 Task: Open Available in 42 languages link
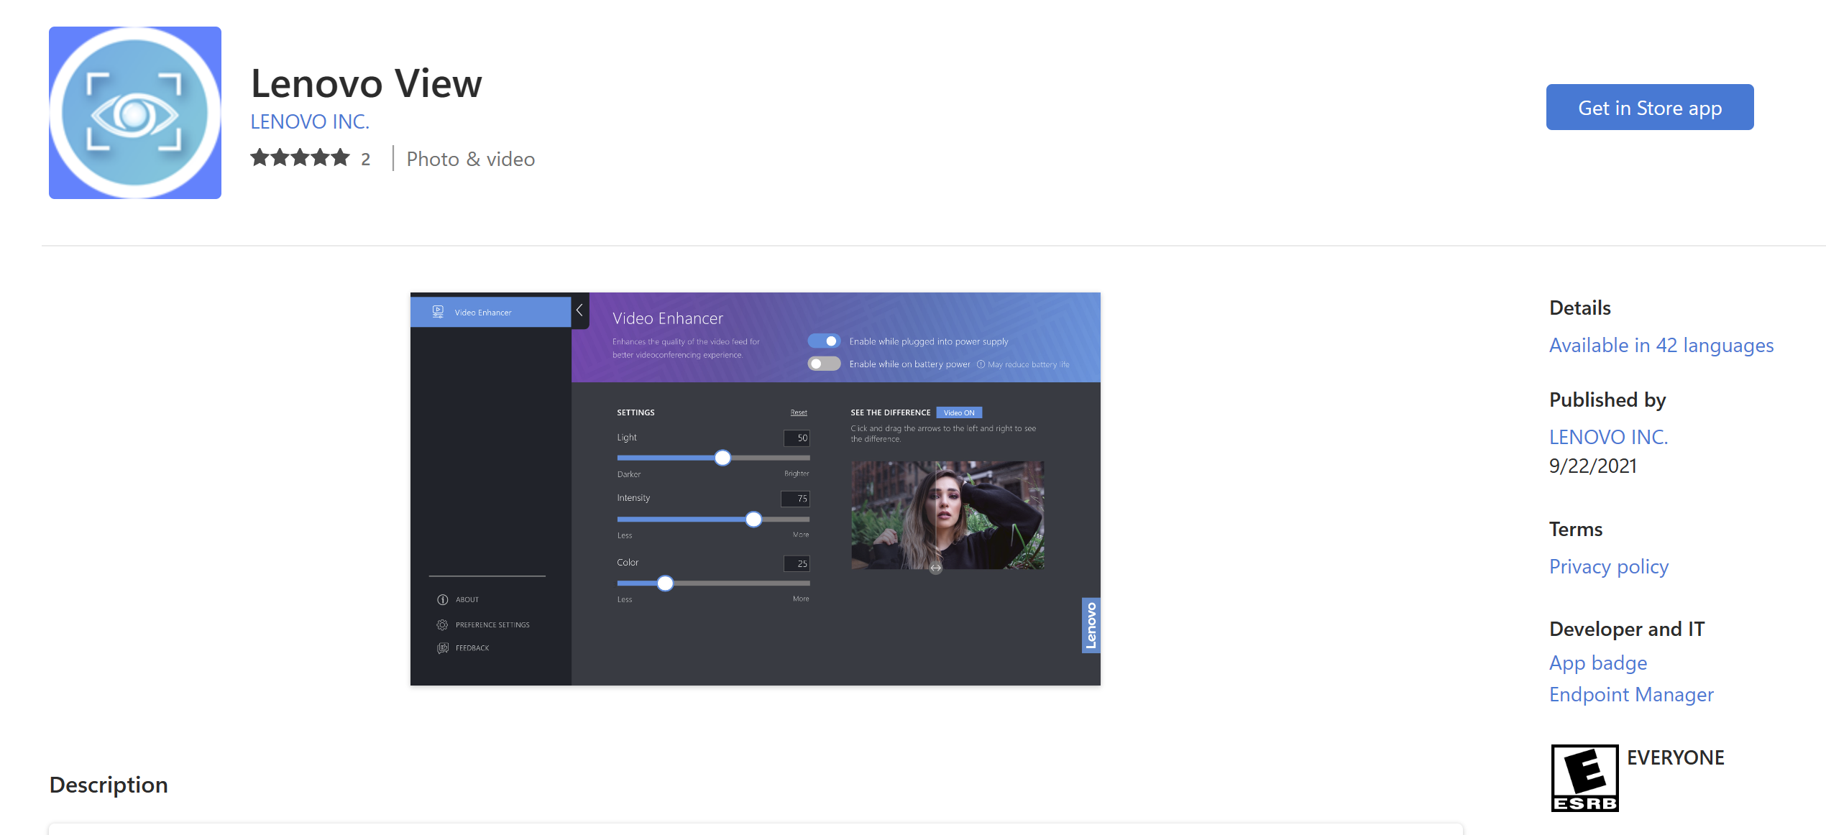pyautogui.click(x=1661, y=346)
